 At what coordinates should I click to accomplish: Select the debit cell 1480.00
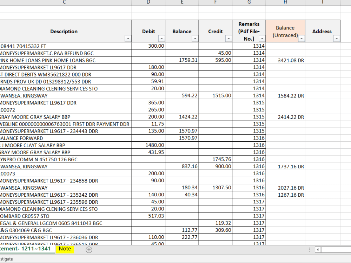click(x=148, y=145)
